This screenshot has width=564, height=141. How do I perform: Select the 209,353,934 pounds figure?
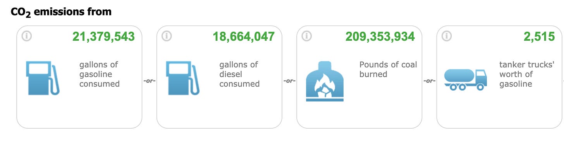[x=380, y=37]
